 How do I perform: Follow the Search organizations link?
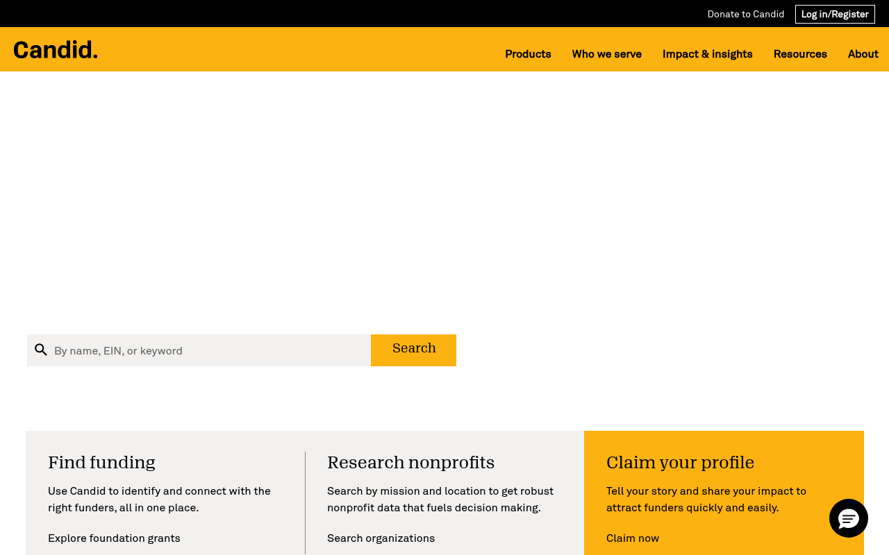pos(381,538)
